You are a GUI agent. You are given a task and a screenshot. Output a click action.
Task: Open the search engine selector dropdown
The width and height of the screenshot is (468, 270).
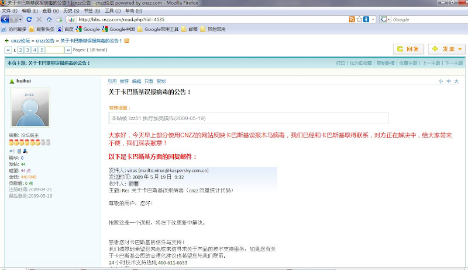(385, 19)
